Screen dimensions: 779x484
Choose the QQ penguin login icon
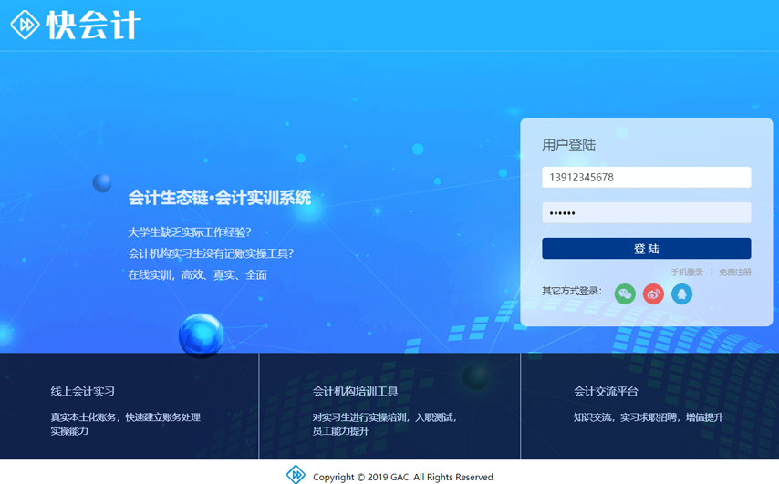681,293
